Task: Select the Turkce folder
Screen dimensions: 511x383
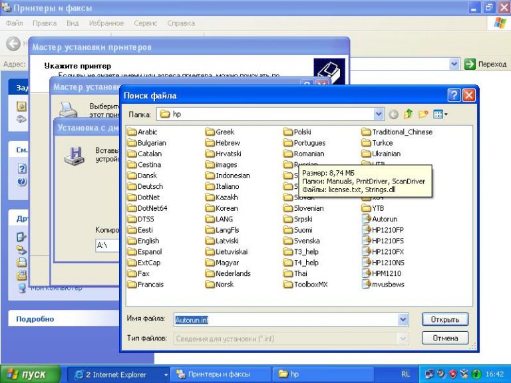Action: [377, 143]
